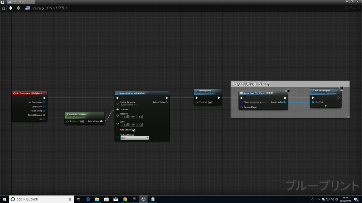
Task: Go back with the left arrow button
Action: click(x=11, y=8)
